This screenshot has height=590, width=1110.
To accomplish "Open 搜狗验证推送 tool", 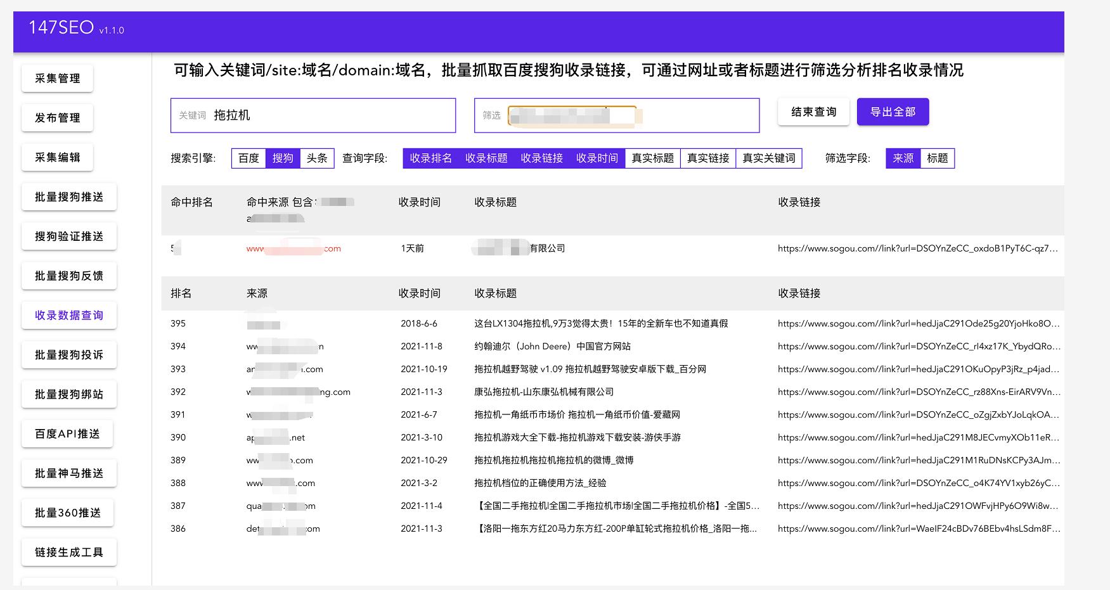I will (68, 236).
